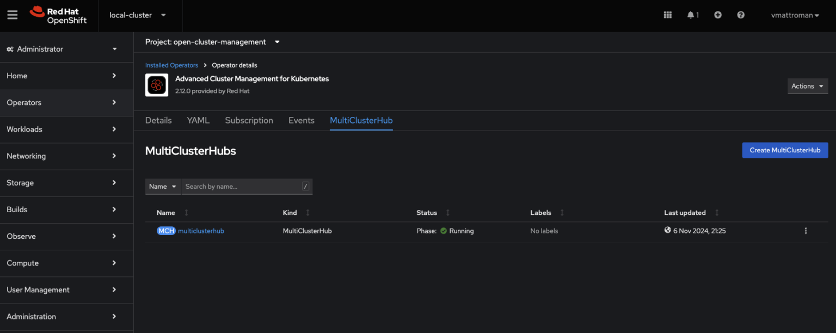The image size is (836, 333).
Task: Open the multiclusterhub resource link
Action: coord(201,231)
